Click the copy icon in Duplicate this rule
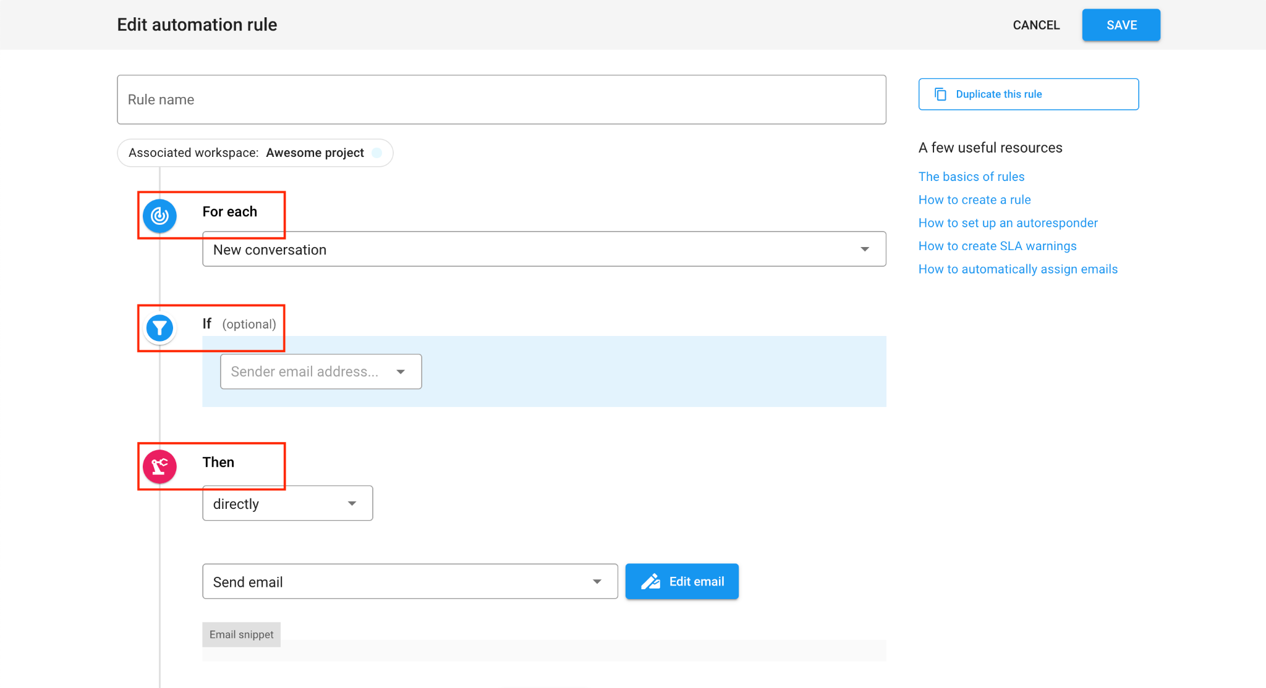 click(x=940, y=94)
